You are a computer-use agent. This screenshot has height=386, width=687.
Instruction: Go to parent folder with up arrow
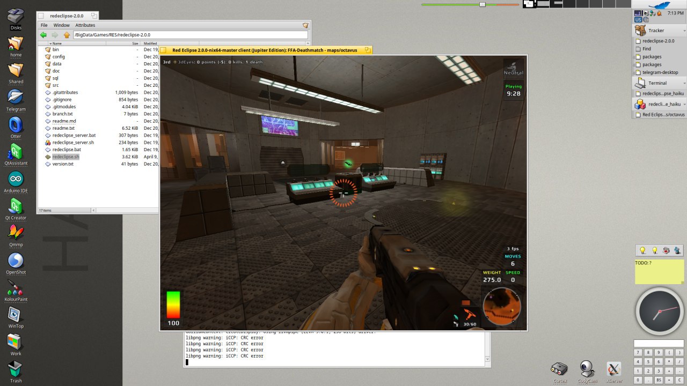(x=67, y=35)
